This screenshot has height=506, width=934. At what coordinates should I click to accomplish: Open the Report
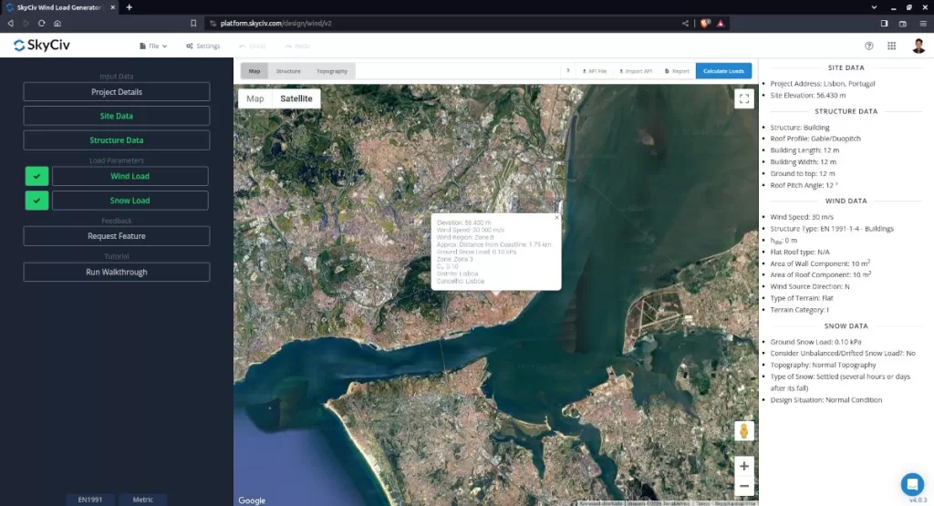677,71
